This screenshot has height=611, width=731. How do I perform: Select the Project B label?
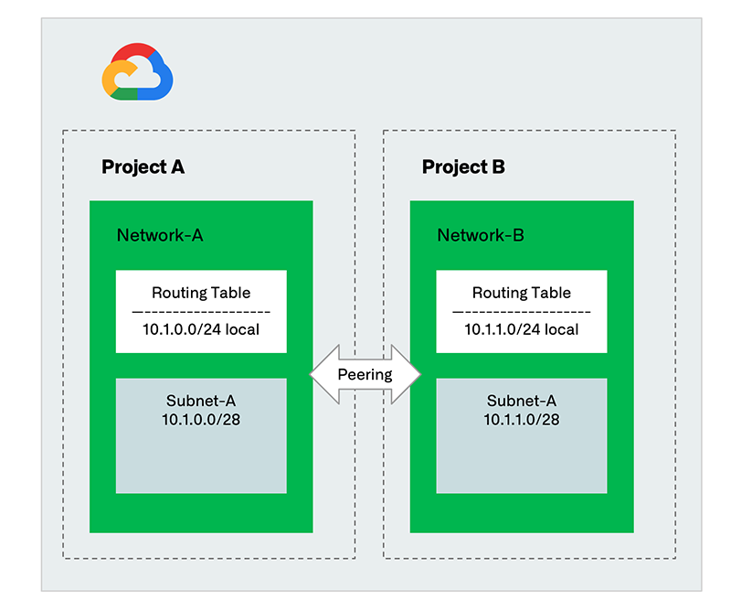464,167
